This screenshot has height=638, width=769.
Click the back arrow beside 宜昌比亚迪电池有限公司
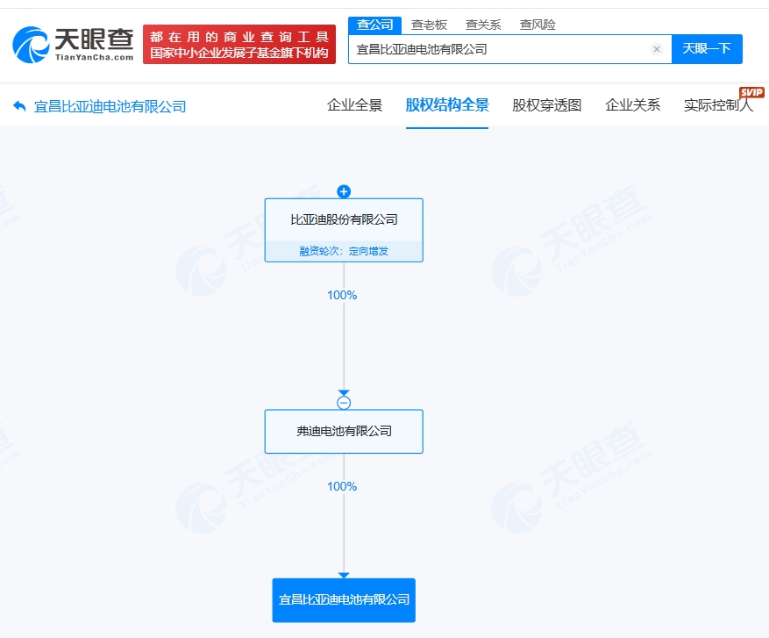[19, 104]
